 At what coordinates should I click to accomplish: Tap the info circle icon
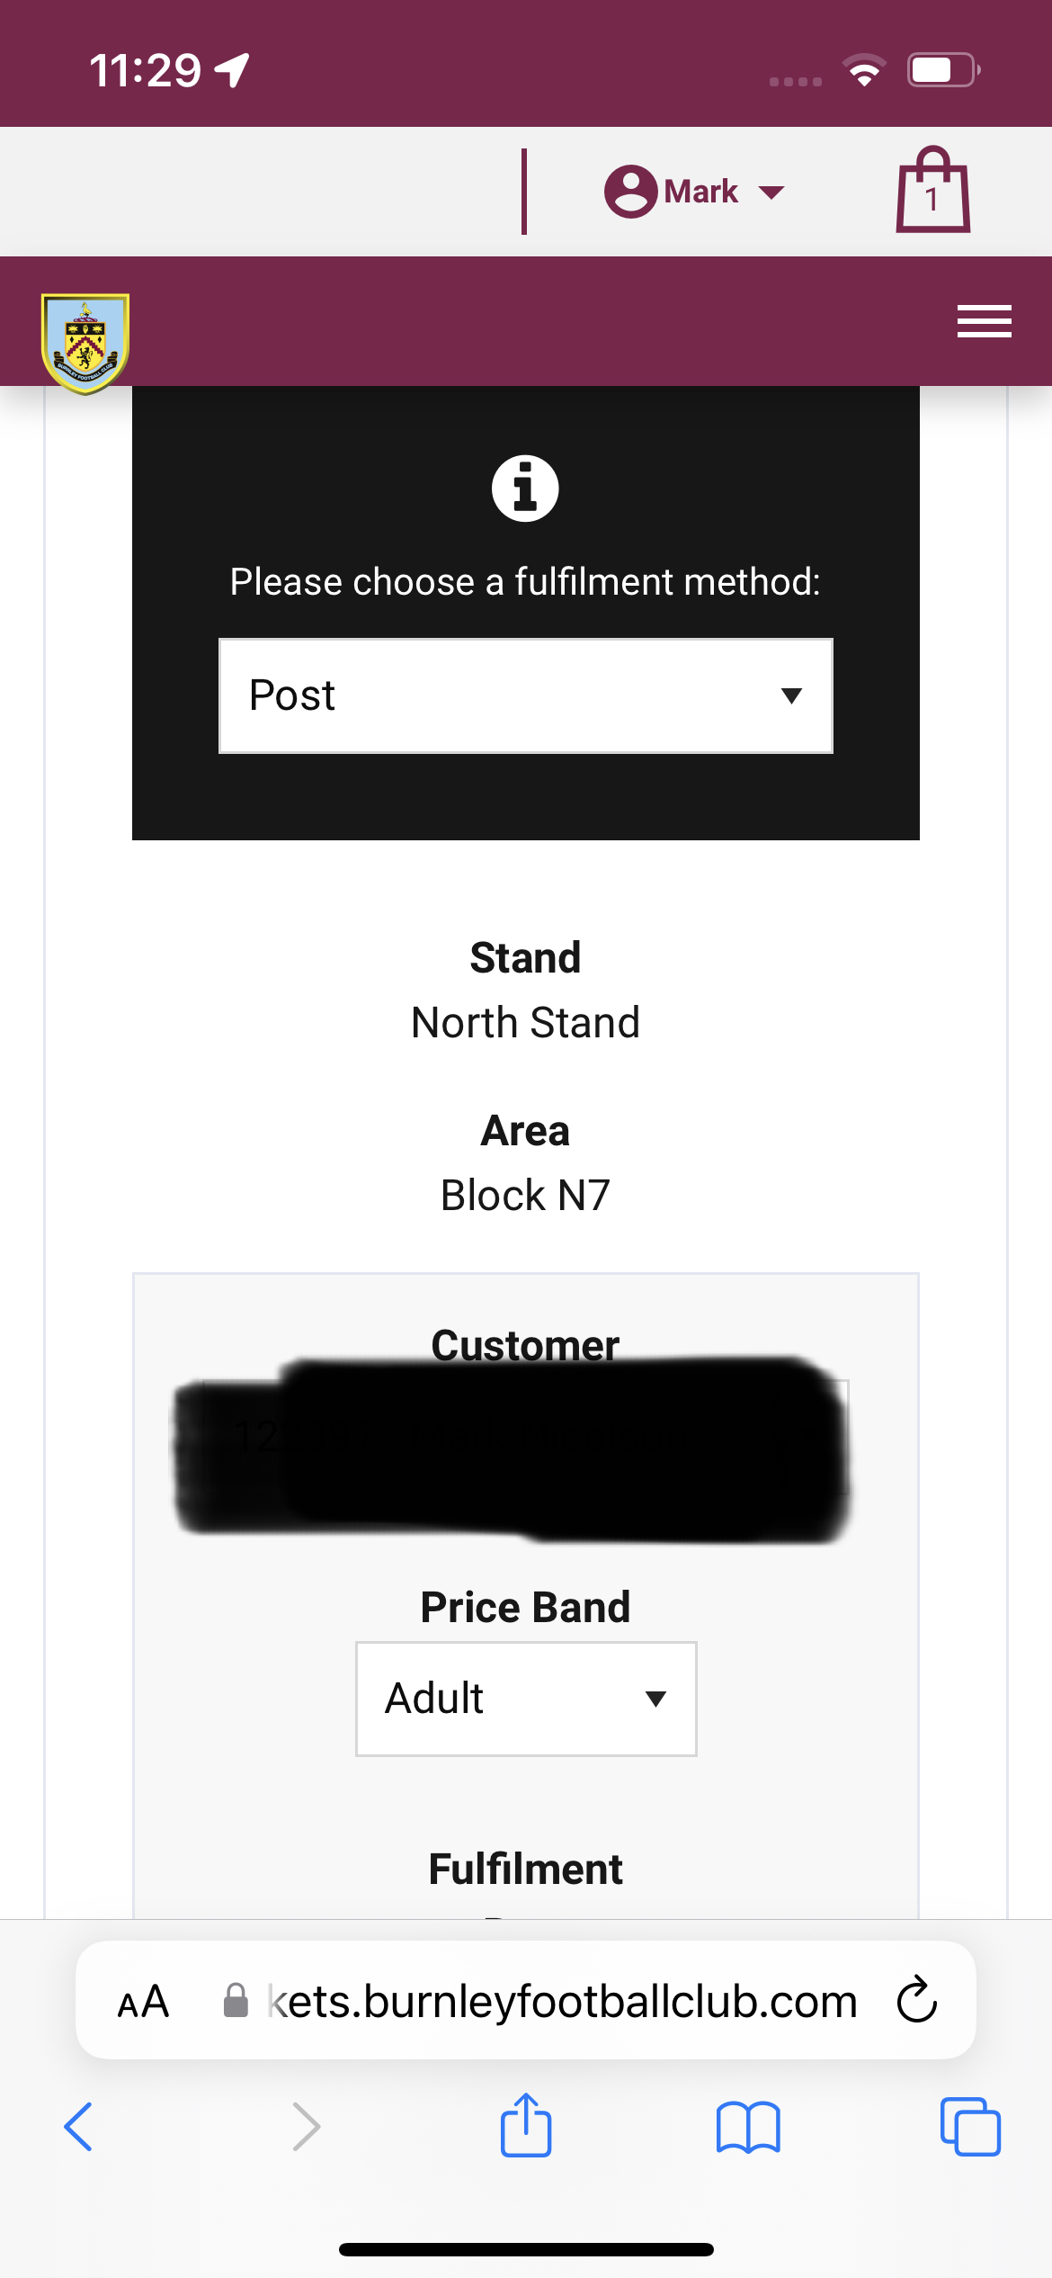point(525,489)
